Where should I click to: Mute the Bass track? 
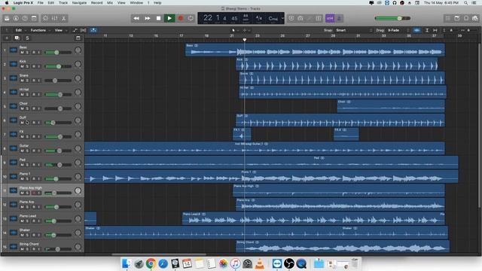pyautogui.click(x=22, y=53)
